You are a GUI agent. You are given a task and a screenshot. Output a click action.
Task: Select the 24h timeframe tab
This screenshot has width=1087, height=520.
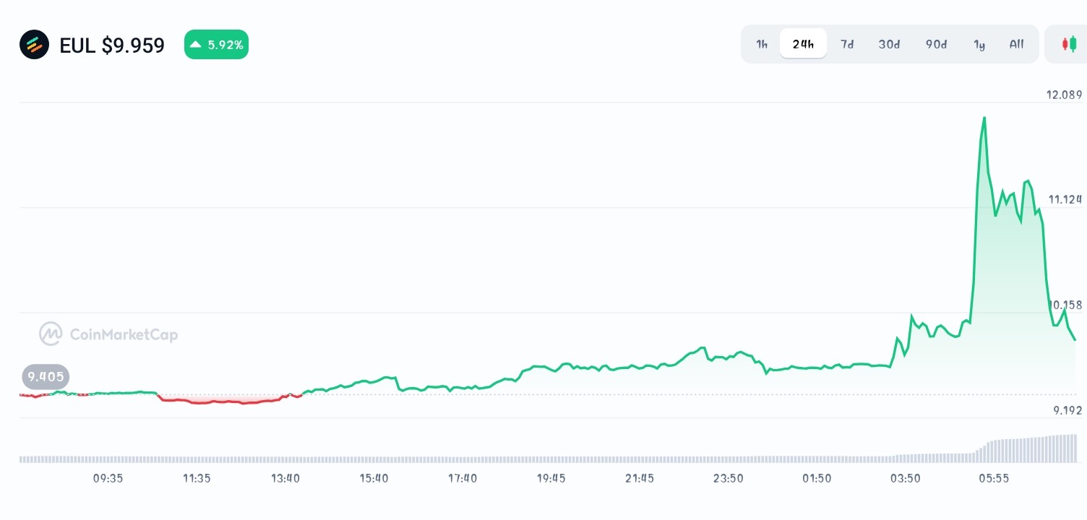pos(803,44)
